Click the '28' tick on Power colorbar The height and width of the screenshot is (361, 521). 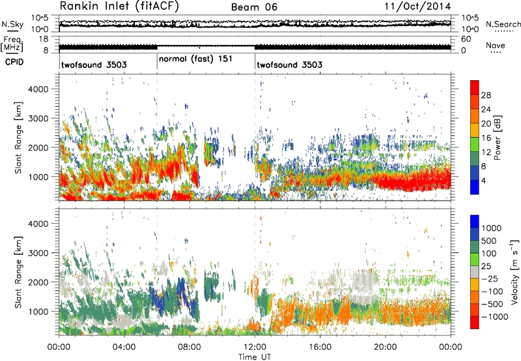point(486,95)
